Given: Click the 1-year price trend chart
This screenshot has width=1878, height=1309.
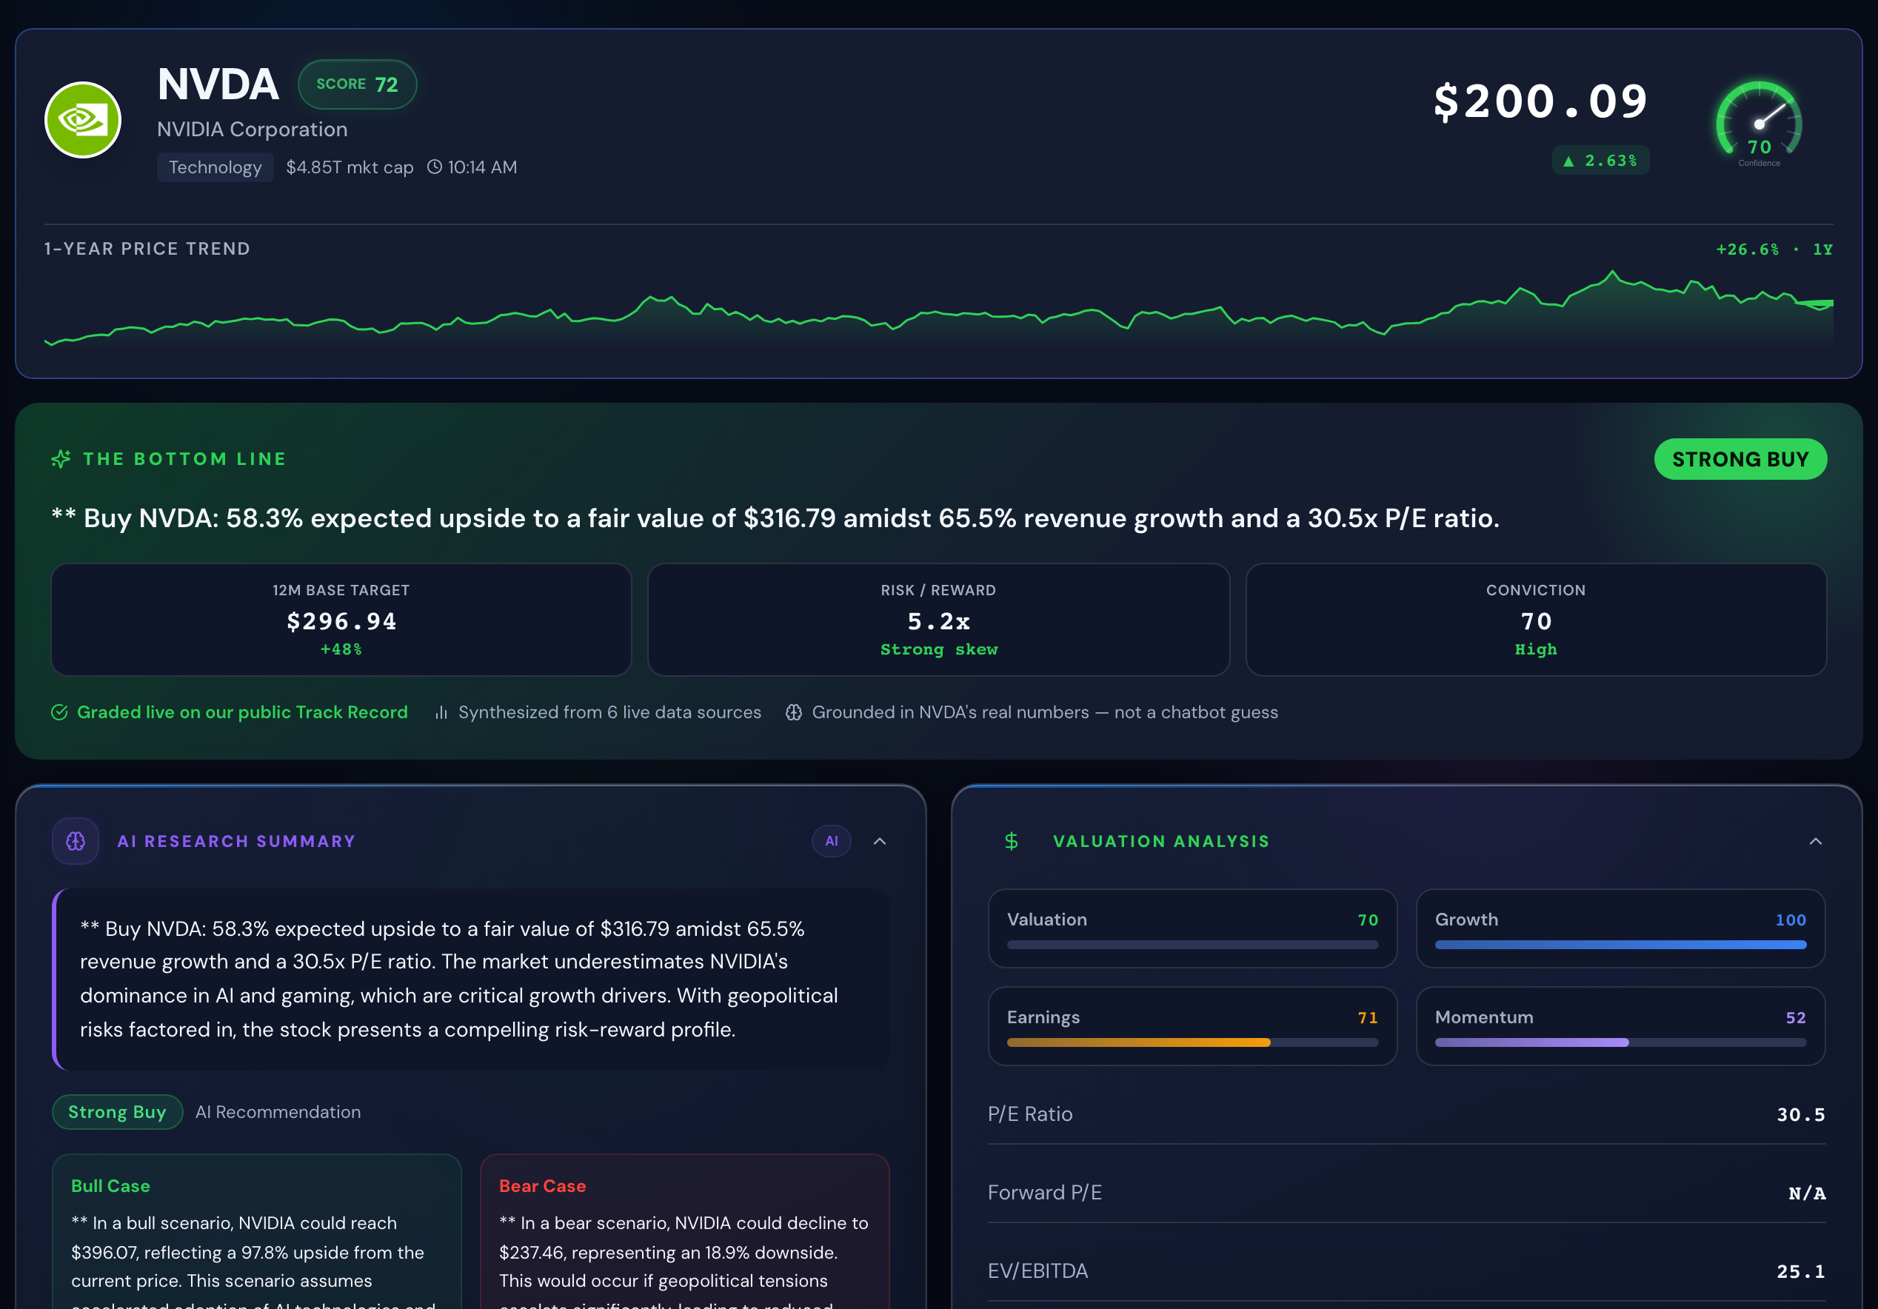Looking at the screenshot, I should [938, 309].
